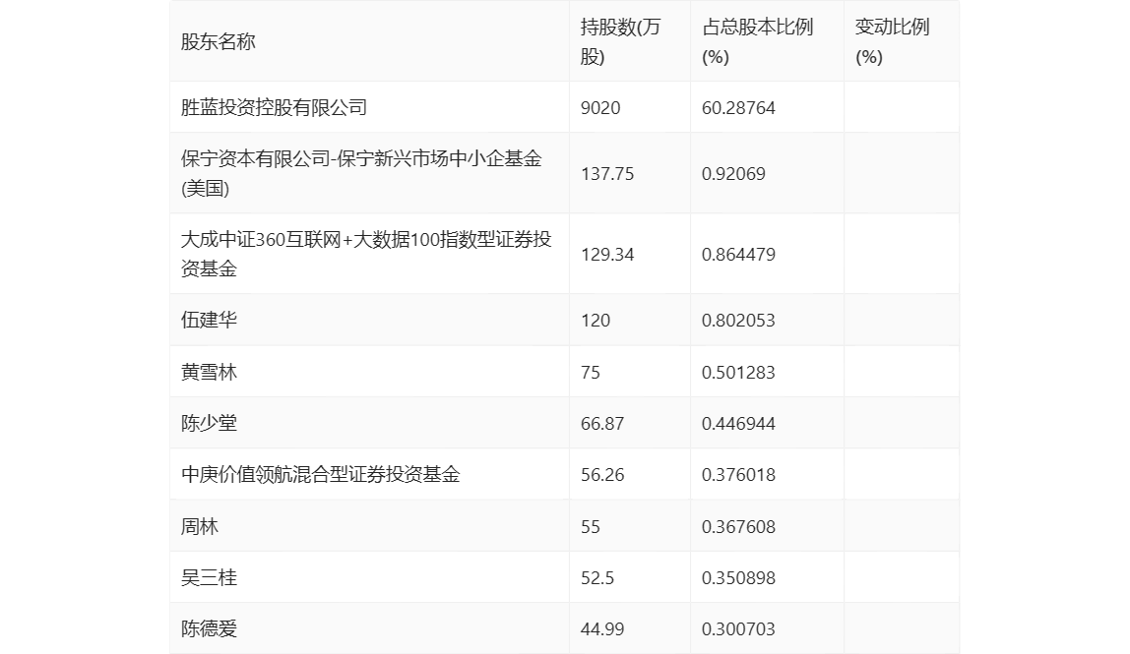Select shareholder 陈德爱
This screenshot has width=1130, height=654.
(209, 628)
